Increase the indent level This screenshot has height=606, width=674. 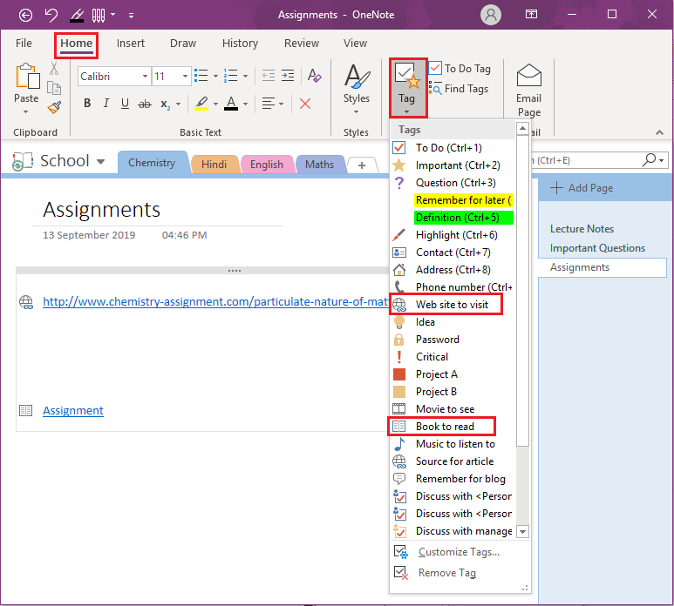click(x=288, y=76)
